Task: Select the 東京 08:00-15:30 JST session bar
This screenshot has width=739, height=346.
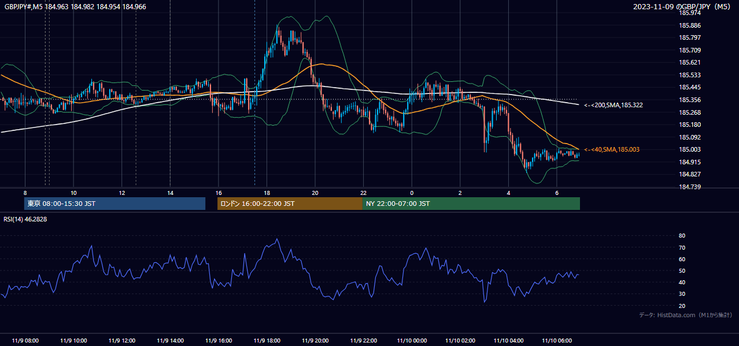Action: tap(115, 204)
